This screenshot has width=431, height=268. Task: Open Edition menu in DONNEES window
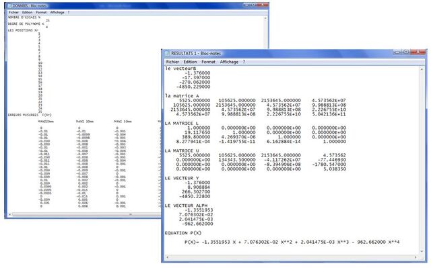[x=27, y=12]
